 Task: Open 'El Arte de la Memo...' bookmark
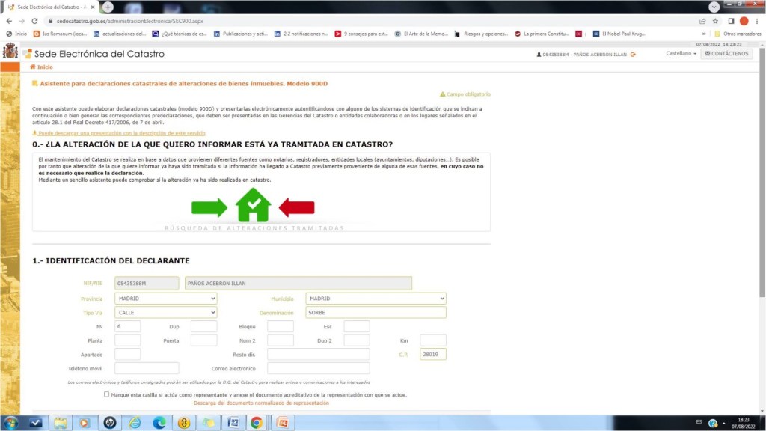[423, 34]
